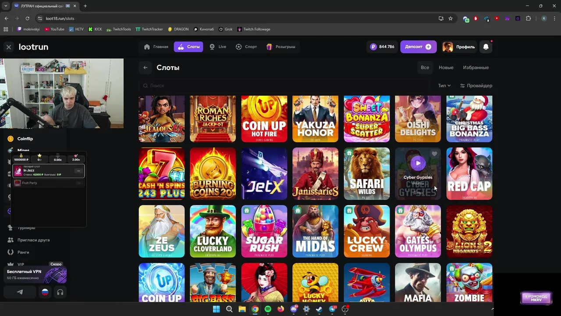561x316 pixels.
Task: Open Приглаcи друга in the sidebar
Action: (28, 240)
